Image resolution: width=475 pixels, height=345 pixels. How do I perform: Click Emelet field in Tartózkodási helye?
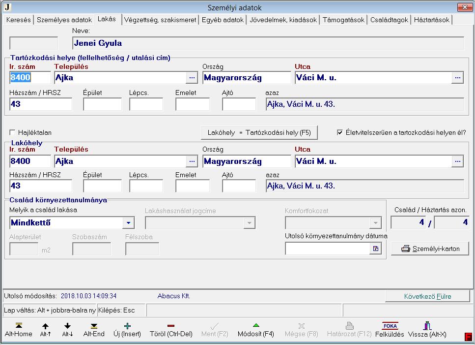pyautogui.click(x=193, y=104)
